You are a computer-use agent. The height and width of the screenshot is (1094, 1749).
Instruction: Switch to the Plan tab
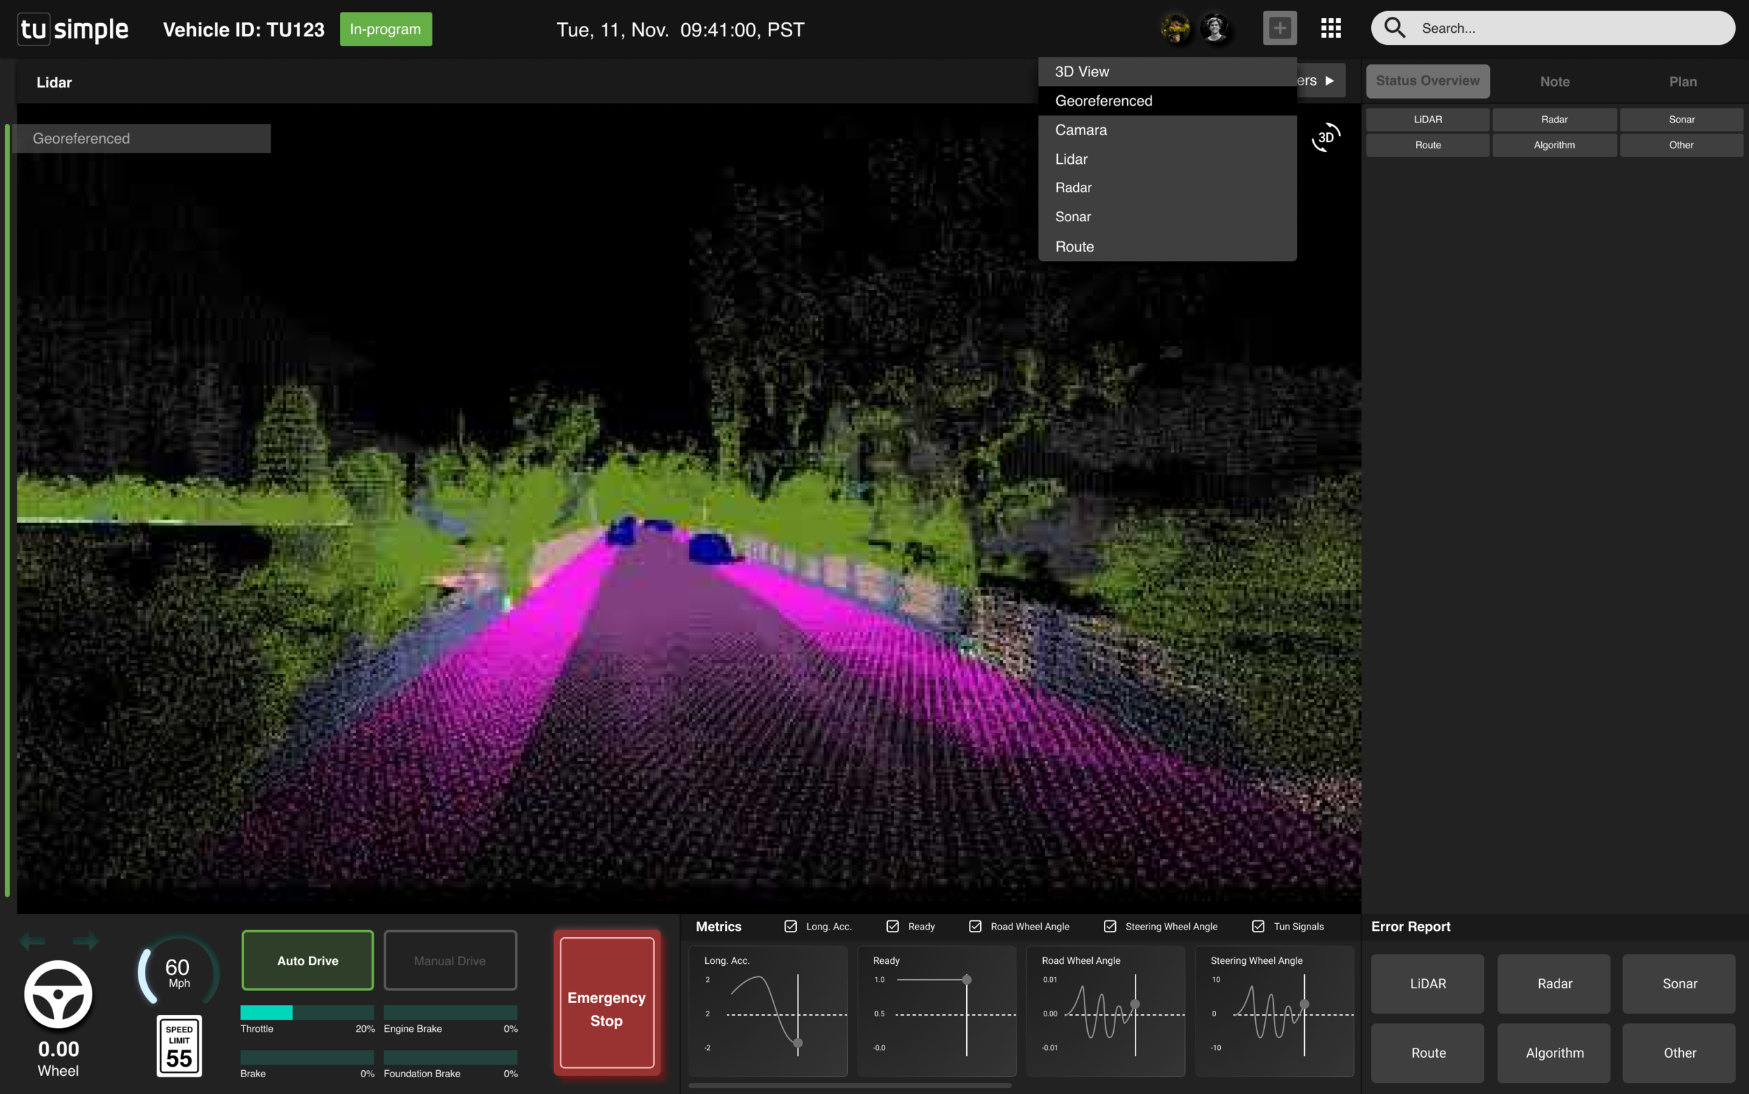pos(1683,82)
